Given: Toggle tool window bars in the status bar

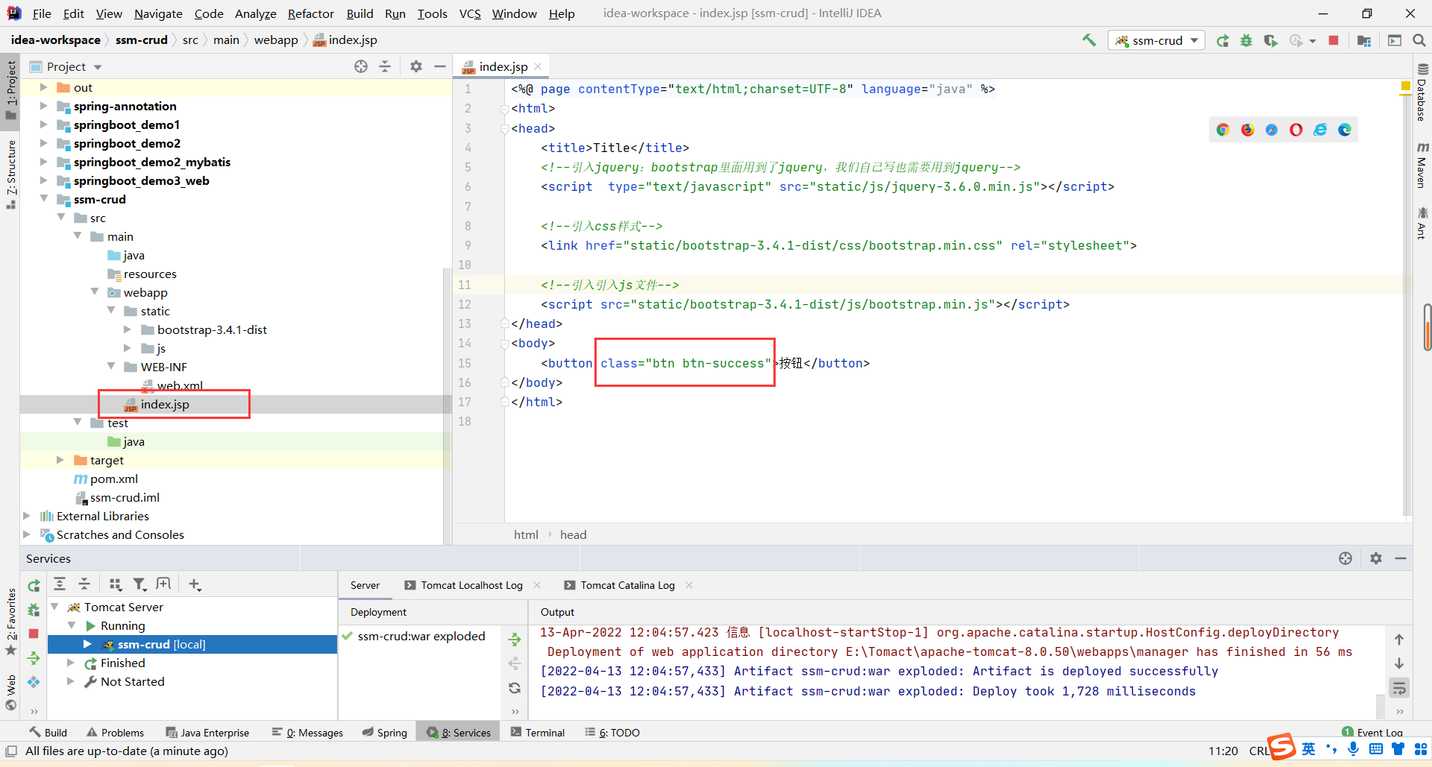Looking at the screenshot, I should [11, 751].
